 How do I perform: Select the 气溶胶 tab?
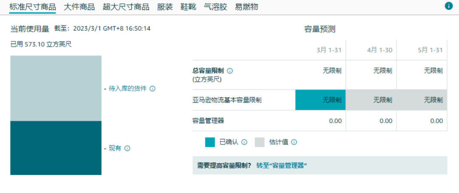(215, 7)
